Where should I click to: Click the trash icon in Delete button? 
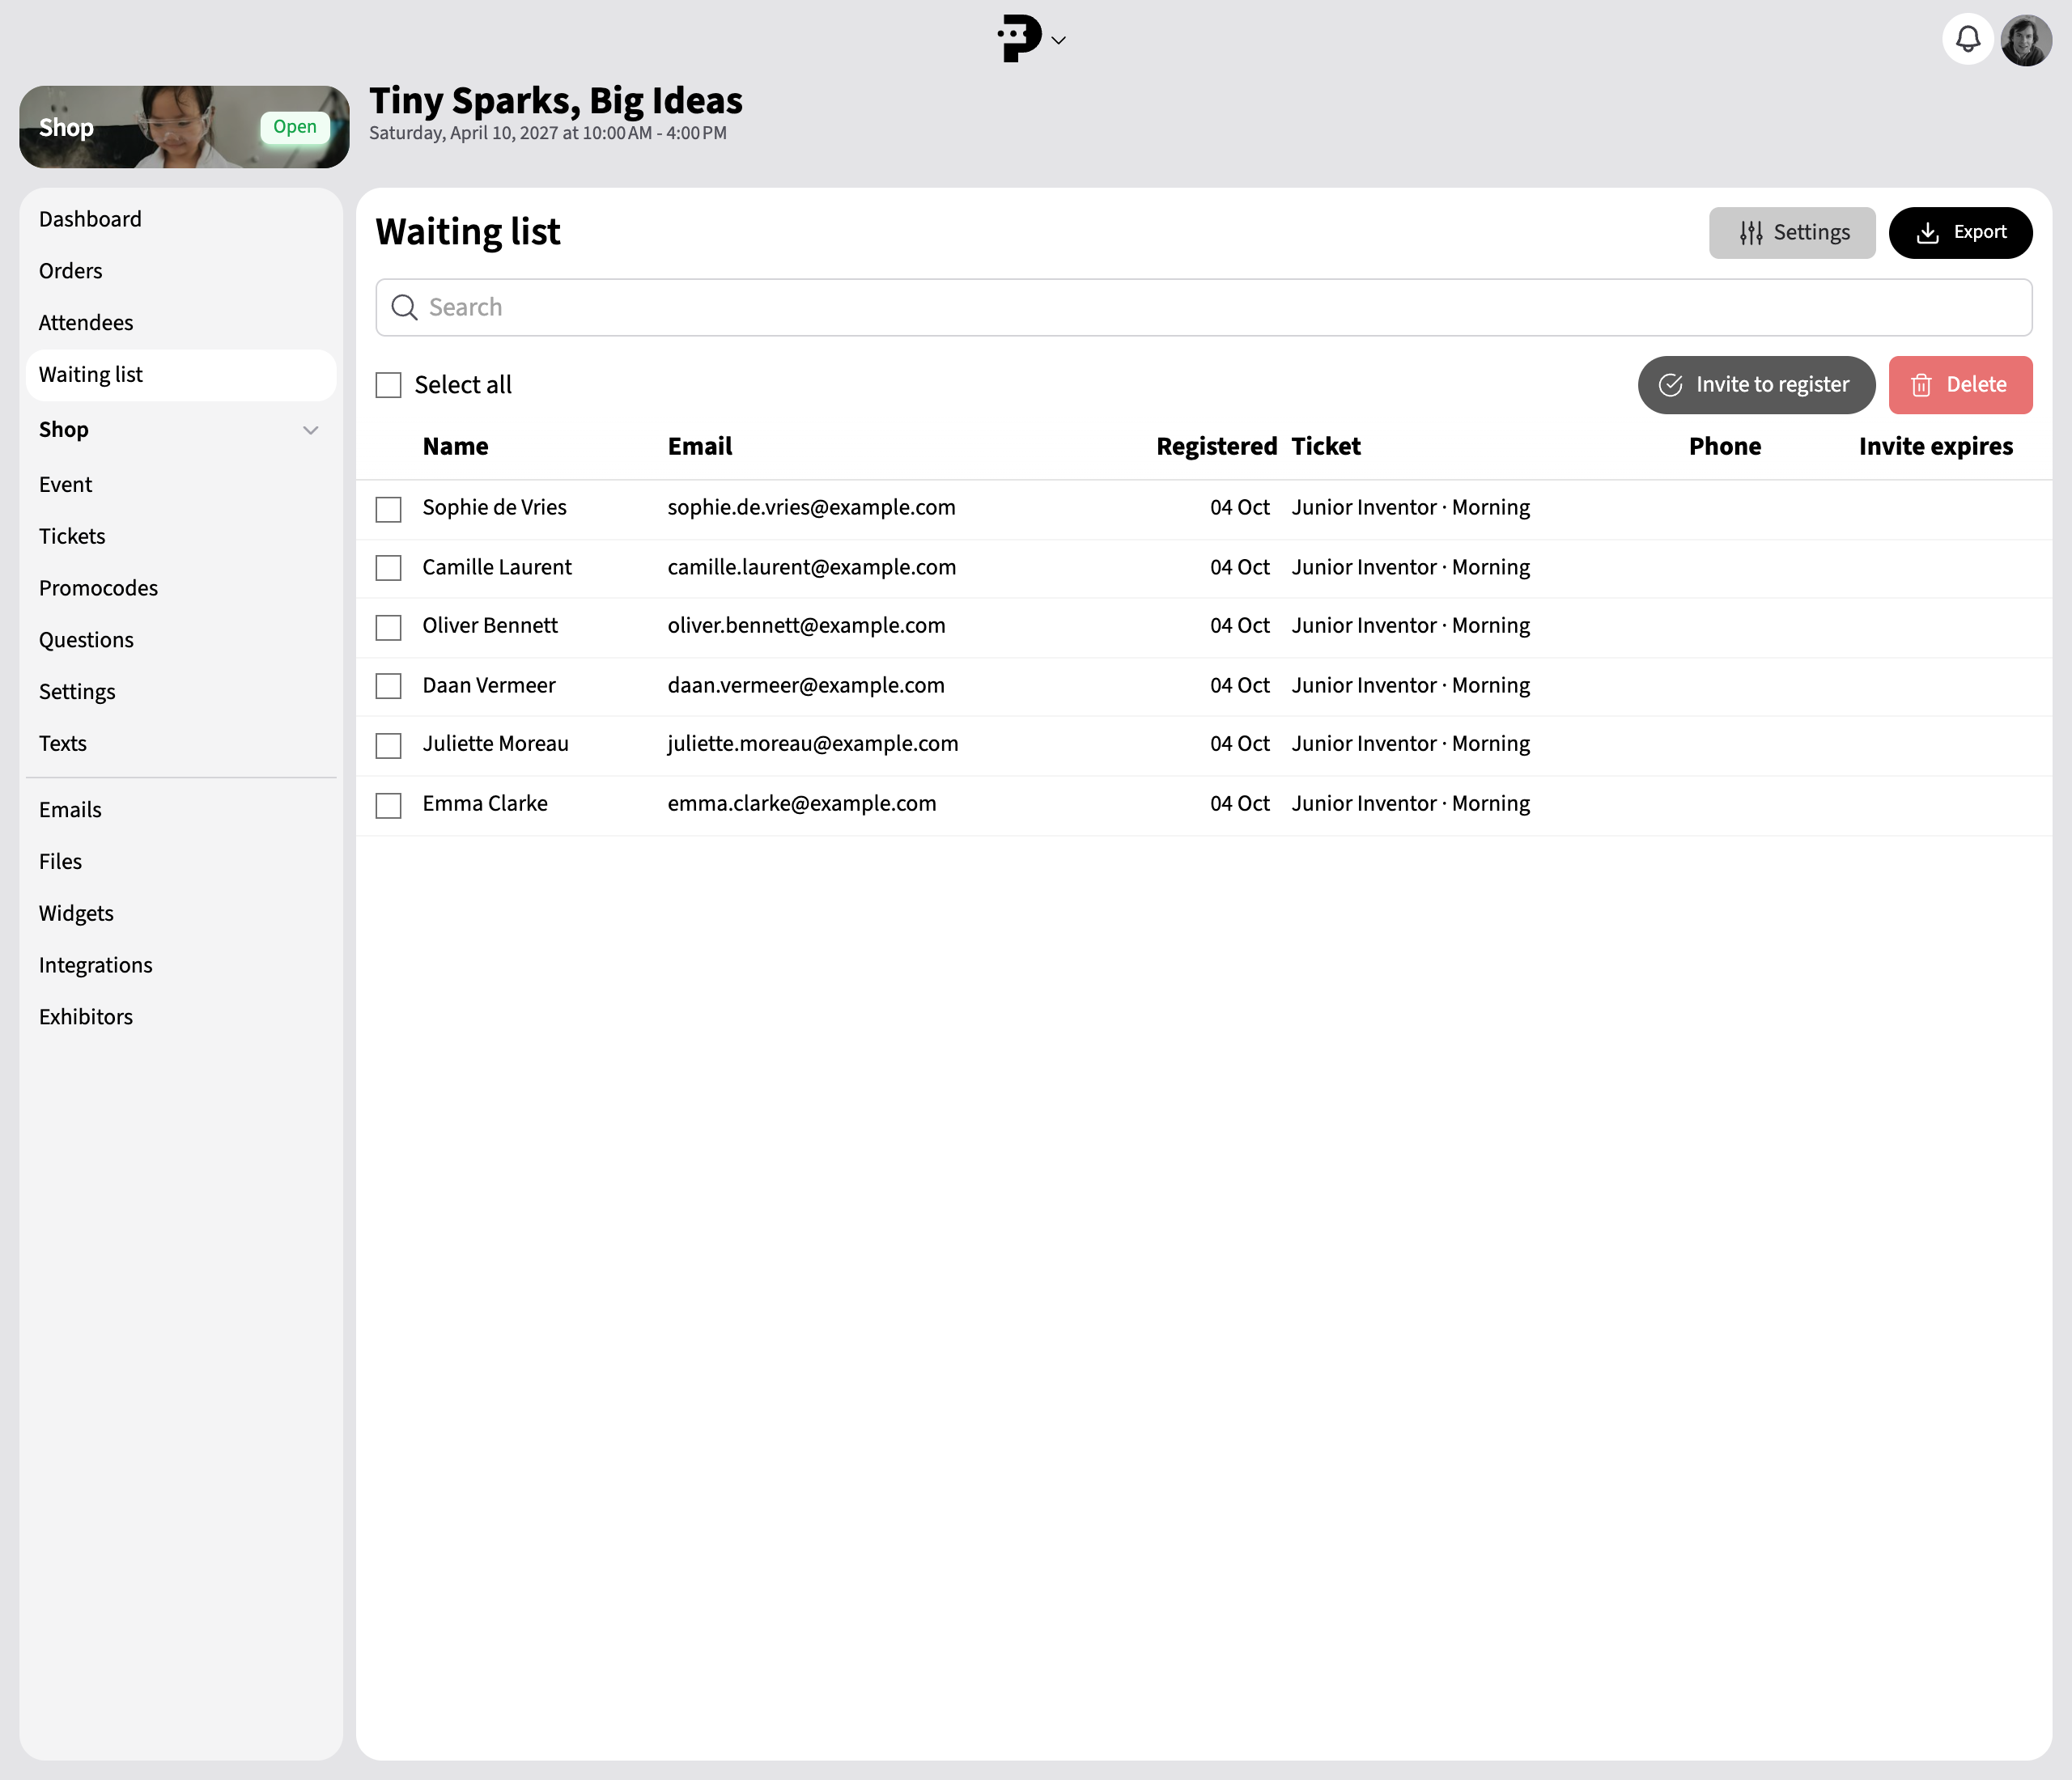(x=1920, y=386)
